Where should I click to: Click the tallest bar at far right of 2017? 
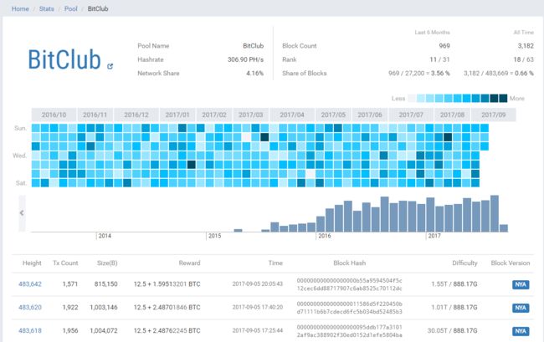[x=495, y=214]
